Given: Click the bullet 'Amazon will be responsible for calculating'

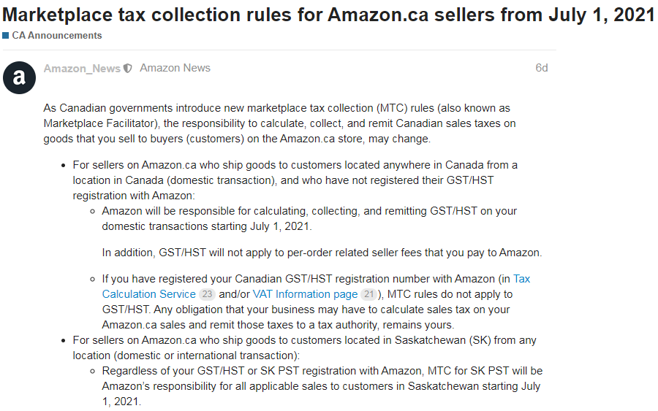Looking at the screenshot, I should pos(309,219).
